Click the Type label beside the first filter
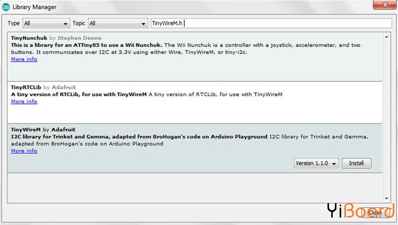 14,23
